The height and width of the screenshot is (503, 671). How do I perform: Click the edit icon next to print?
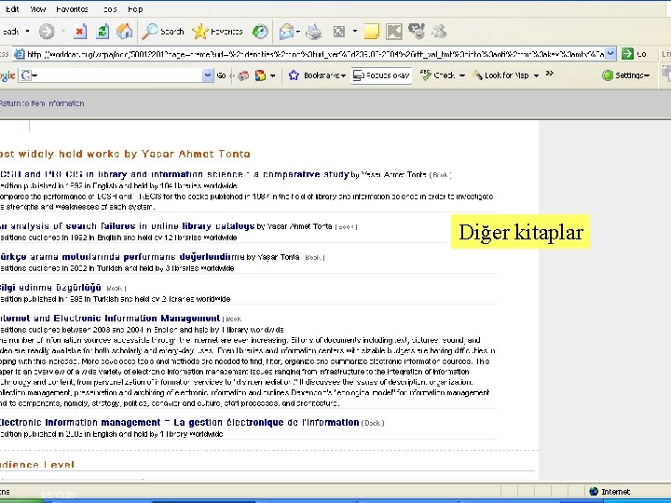pyautogui.click(x=339, y=32)
